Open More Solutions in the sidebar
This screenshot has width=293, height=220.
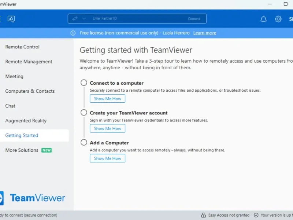pos(22,150)
